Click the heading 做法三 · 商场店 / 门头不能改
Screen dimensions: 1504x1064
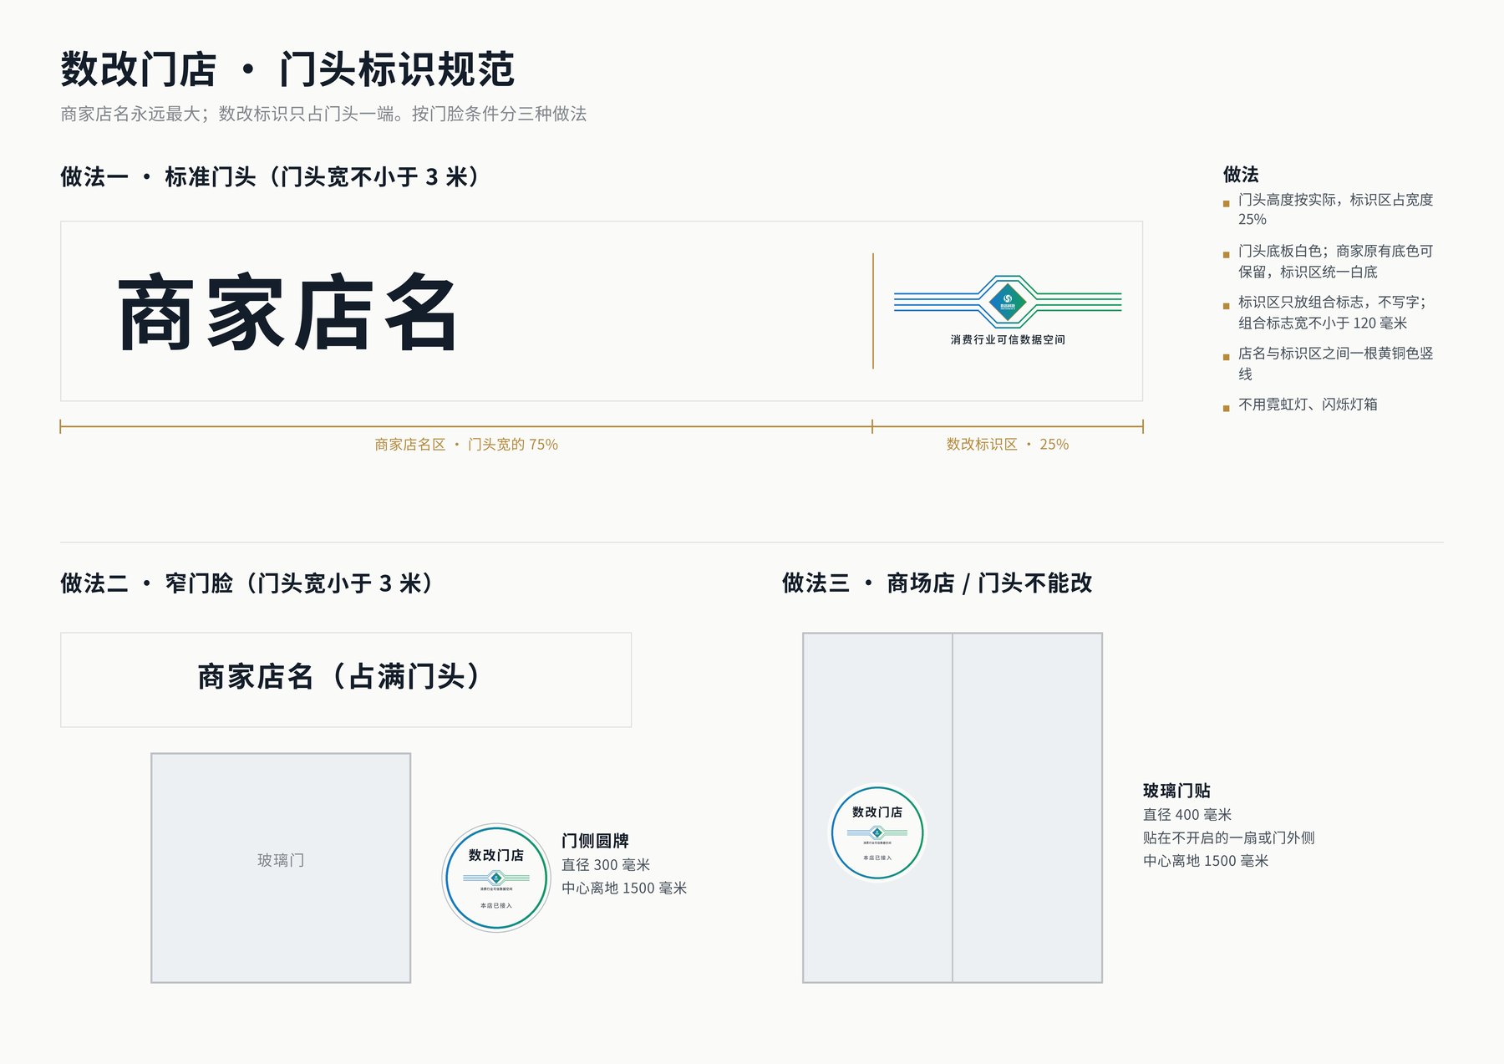pos(937,583)
